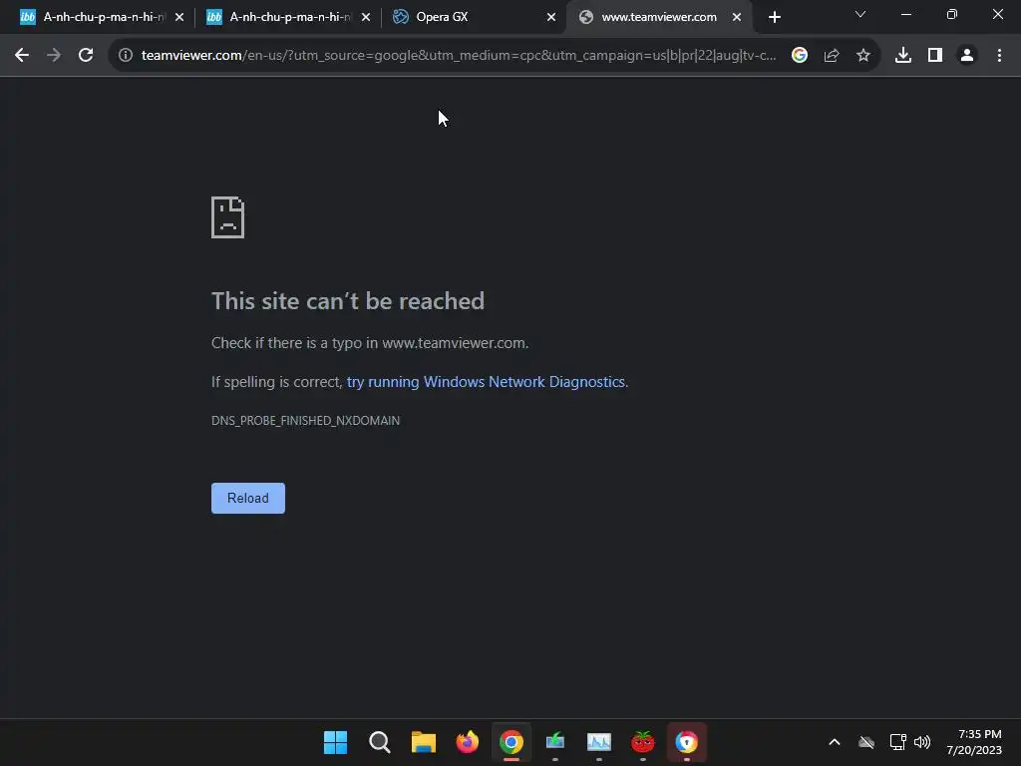The image size is (1021, 766).
Task: Open the Downloads icon in toolbar
Action: coord(903,56)
